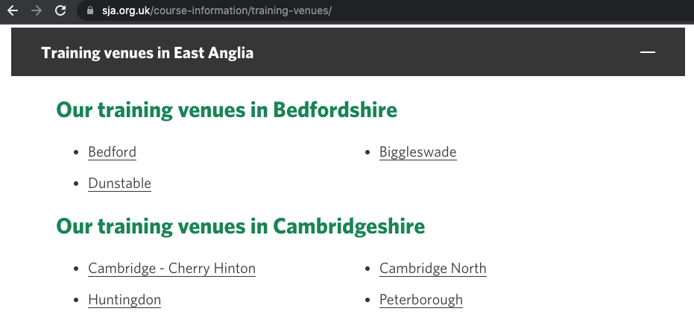Open the Cambridge North venue link

click(x=432, y=269)
